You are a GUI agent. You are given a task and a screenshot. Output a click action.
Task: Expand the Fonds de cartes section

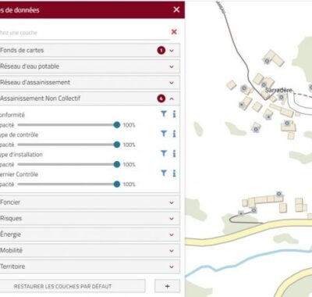pos(89,50)
